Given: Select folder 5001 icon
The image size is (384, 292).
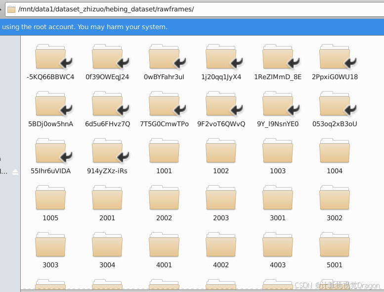Looking at the screenshot, I should (335, 244).
